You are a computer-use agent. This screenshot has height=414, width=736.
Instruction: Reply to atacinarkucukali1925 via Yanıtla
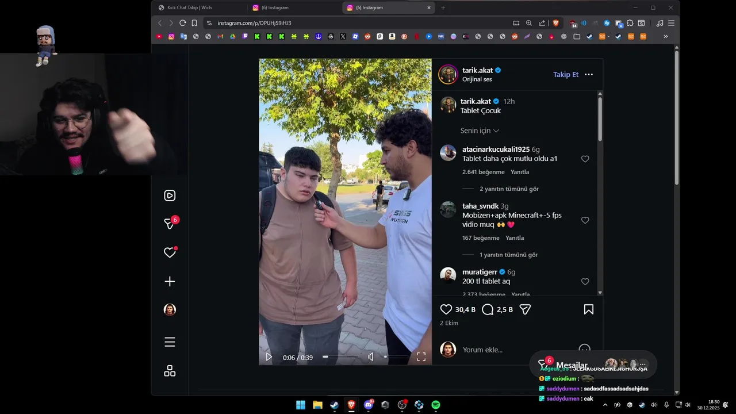pyautogui.click(x=520, y=172)
